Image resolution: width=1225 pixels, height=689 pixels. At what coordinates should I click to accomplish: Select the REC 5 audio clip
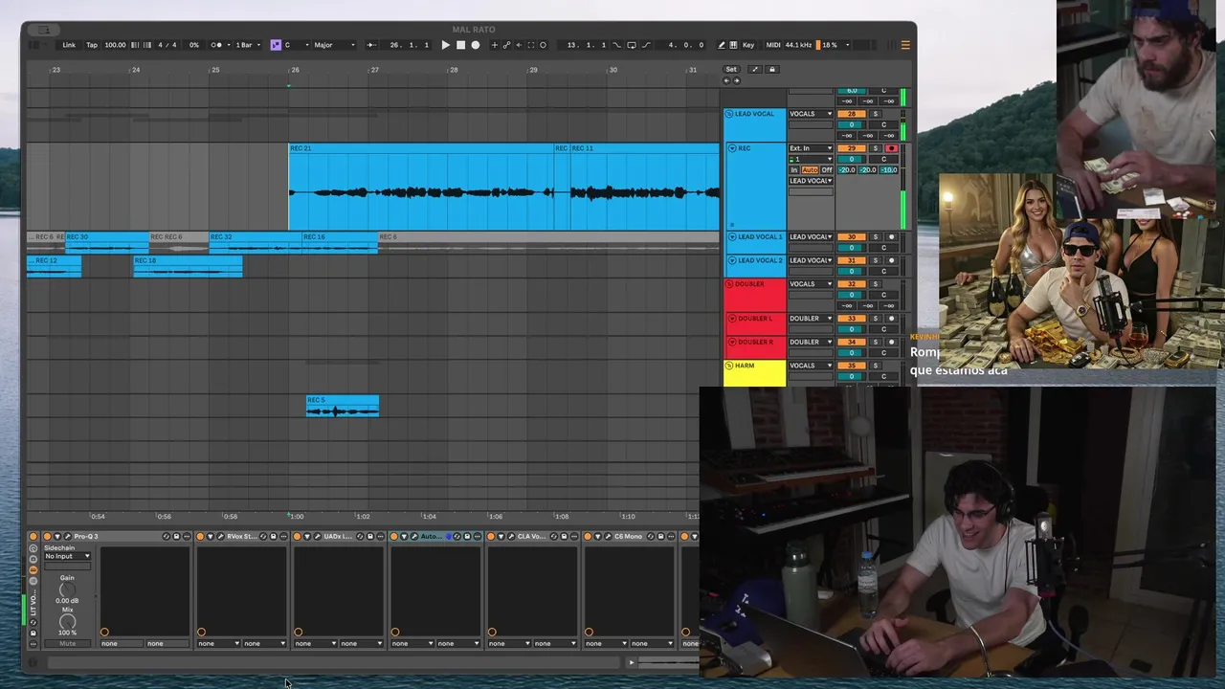[x=343, y=407]
